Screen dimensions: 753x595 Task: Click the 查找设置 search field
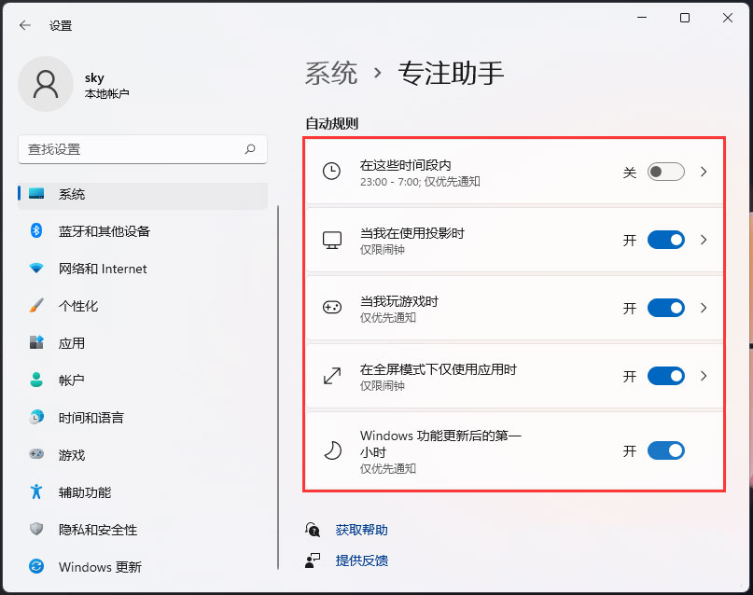pos(143,149)
